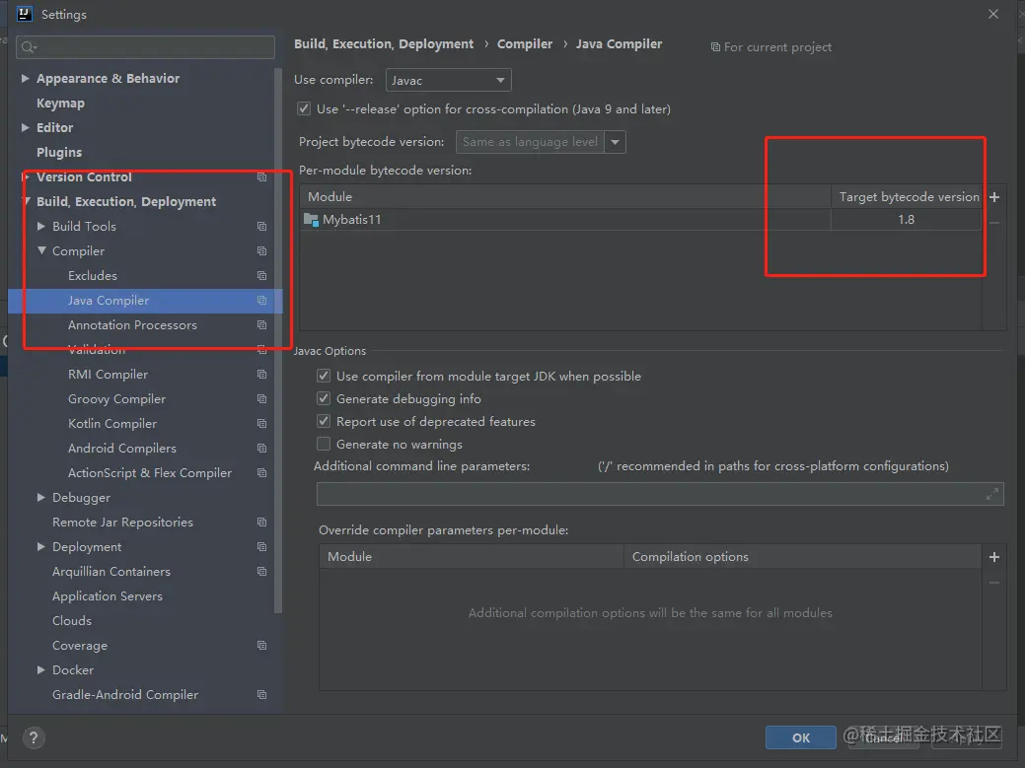This screenshot has height=768, width=1025.
Task: Enable Generate no warnings checkbox
Action: pos(324,445)
